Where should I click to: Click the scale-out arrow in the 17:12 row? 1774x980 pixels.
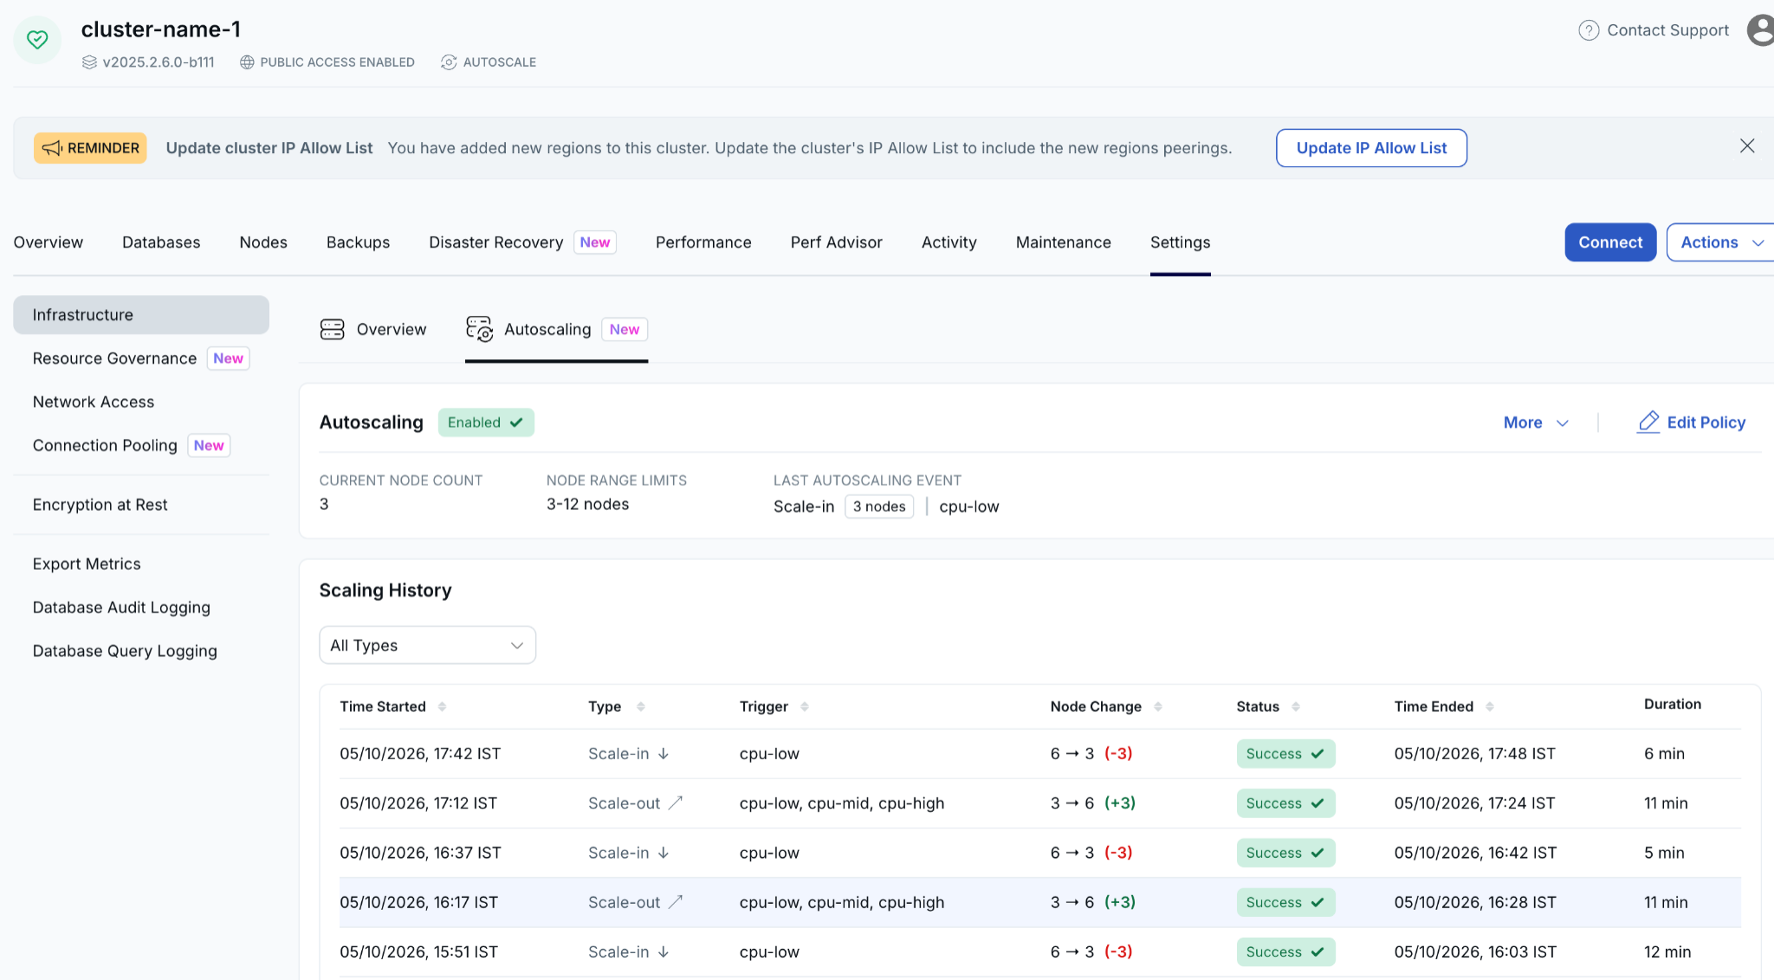pyautogui.click(x=676, y=803)
